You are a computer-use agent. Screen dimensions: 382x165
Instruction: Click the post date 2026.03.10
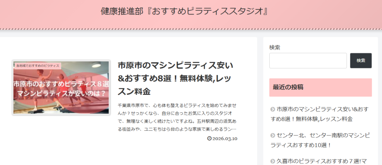point(225,139)
